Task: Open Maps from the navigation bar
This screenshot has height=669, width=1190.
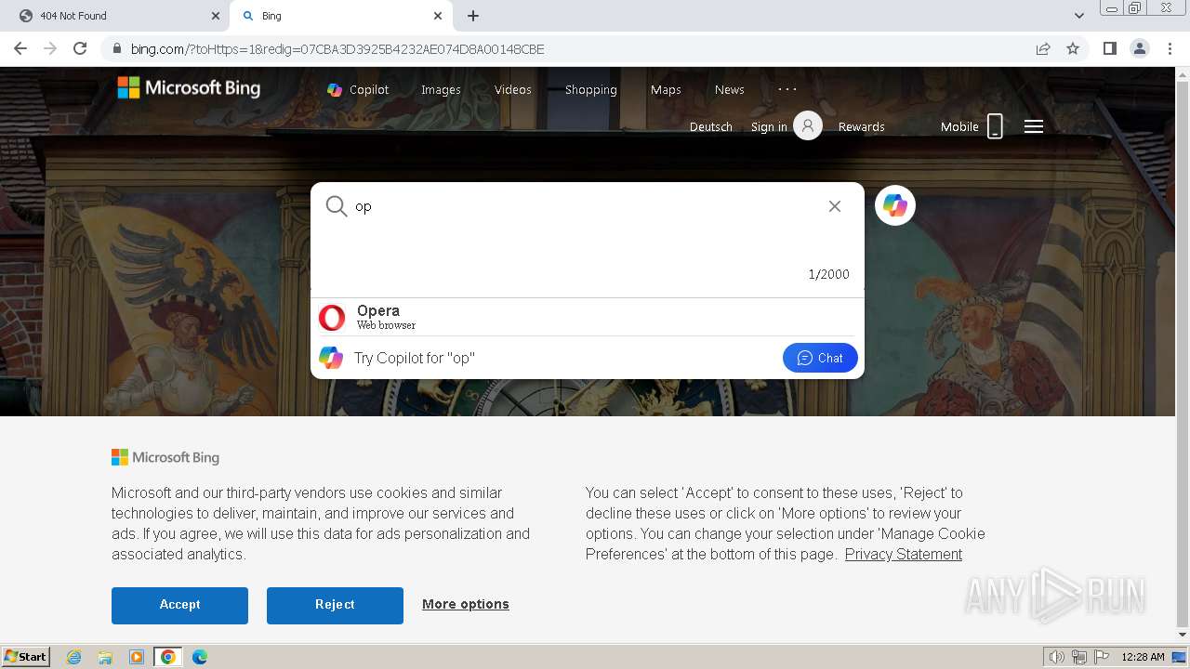Action: coord(666,89)
